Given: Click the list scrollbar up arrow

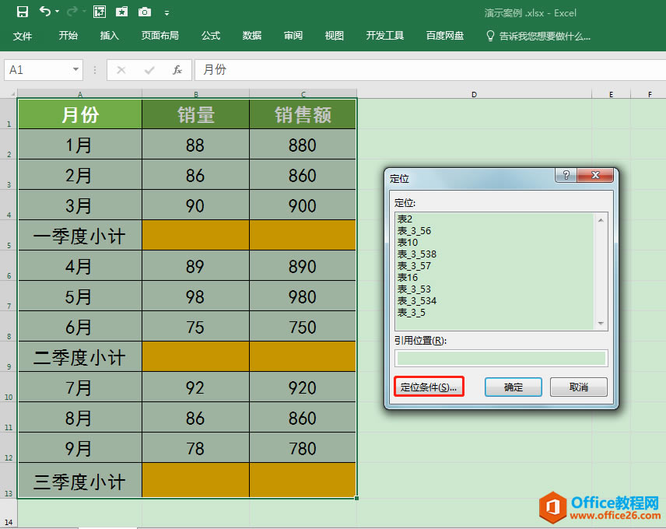Looking at the screenshot, I should (601, 220).
